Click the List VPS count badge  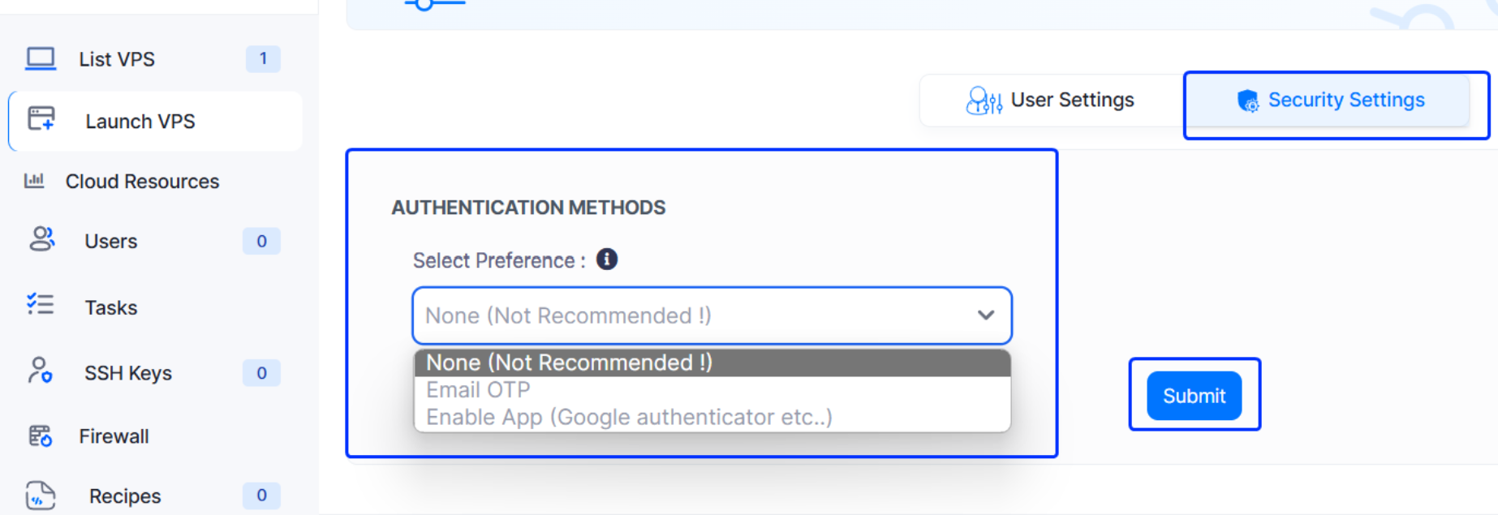263,58
